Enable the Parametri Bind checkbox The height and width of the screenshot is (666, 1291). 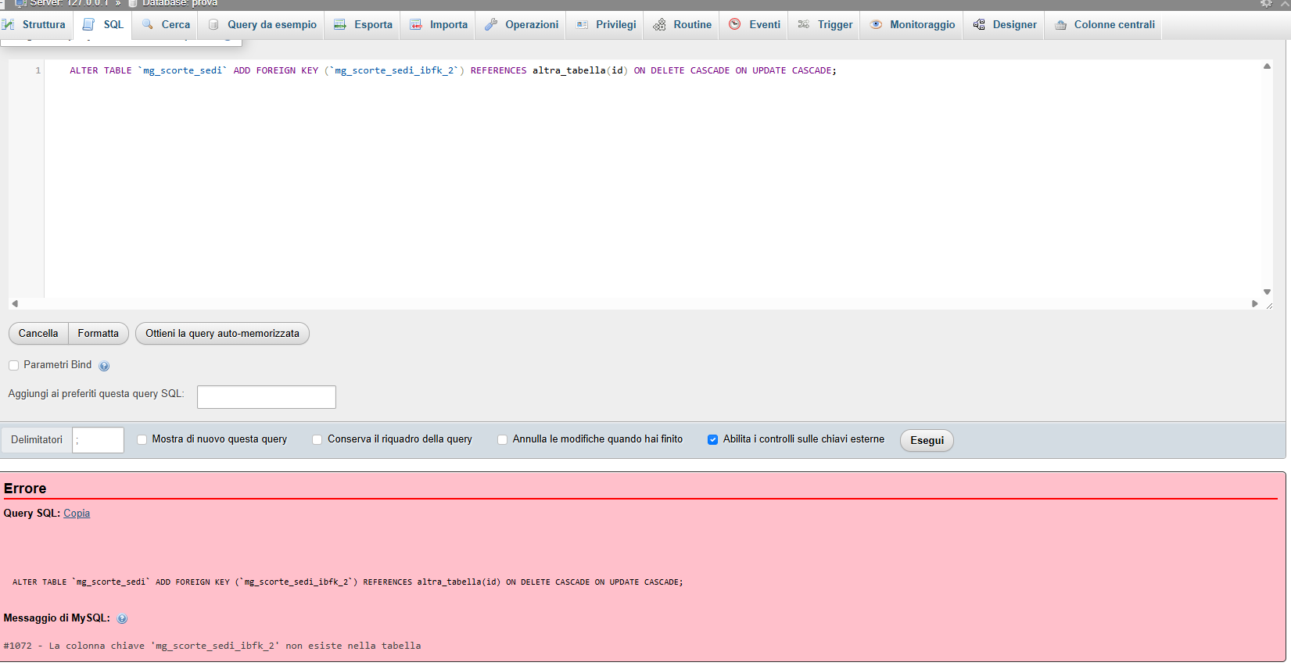click(x=13, y=365)
